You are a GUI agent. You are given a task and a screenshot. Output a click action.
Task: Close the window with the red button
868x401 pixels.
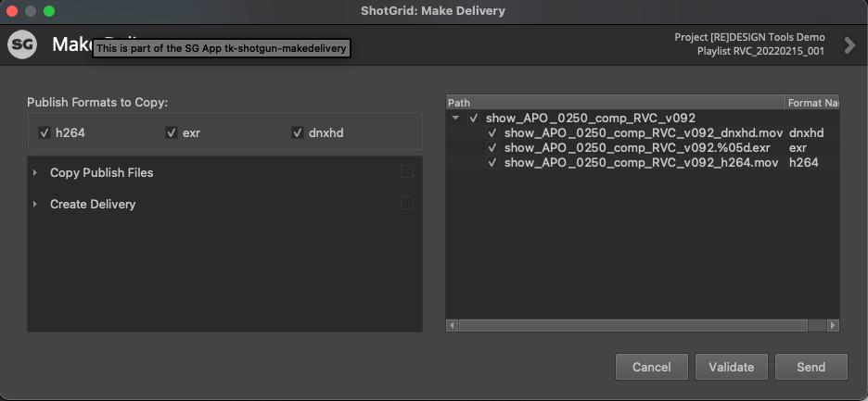(x=12, y=10)
